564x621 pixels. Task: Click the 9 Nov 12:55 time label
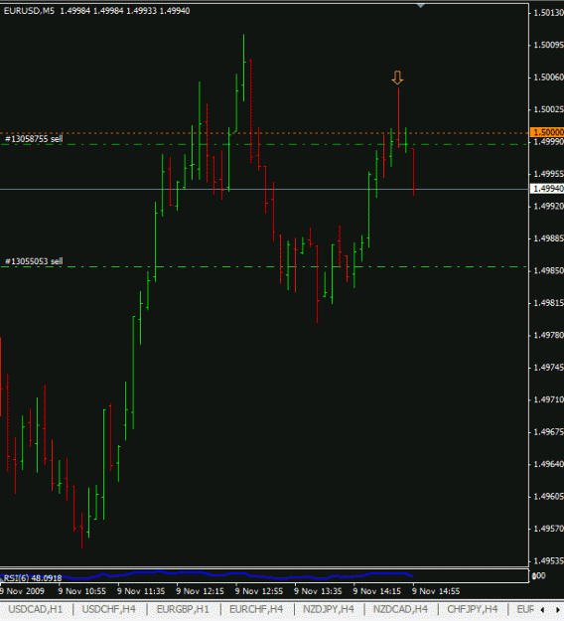pos(259,591)
